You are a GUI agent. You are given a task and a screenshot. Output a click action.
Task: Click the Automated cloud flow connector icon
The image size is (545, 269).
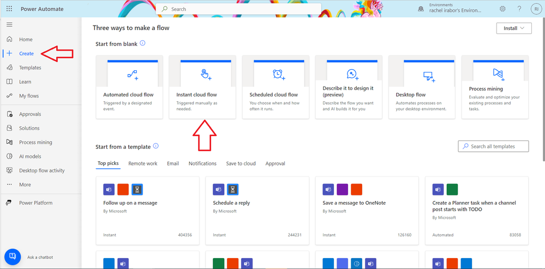coord(133,74)
